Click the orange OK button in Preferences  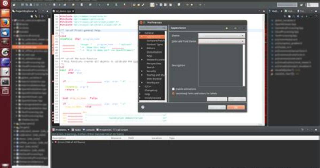pos(236,107)
